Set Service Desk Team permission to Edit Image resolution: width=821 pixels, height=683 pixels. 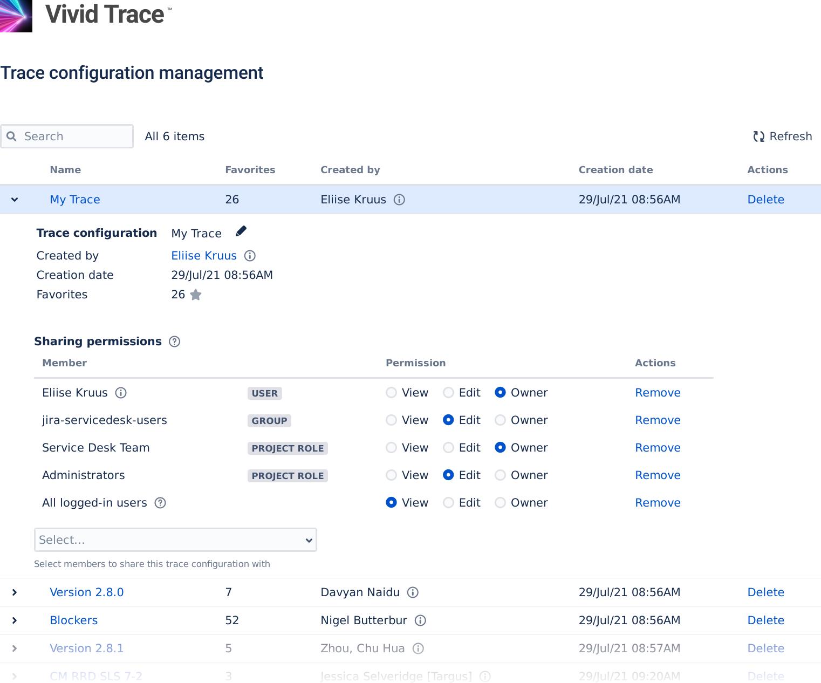click(448, 448)
